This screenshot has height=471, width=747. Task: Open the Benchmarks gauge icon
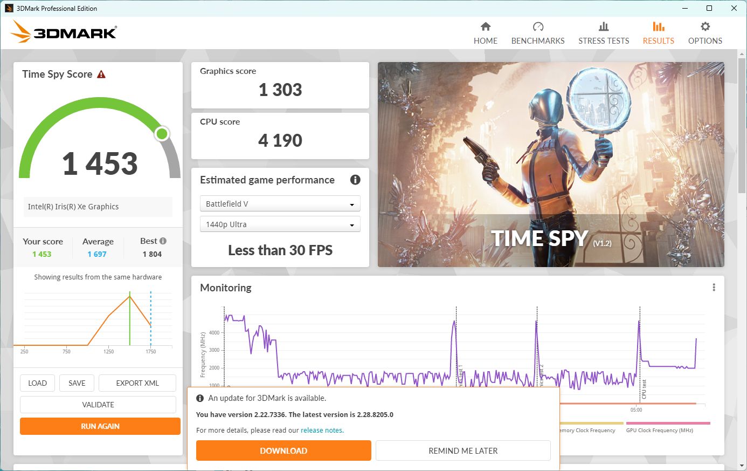coord(538,26)
